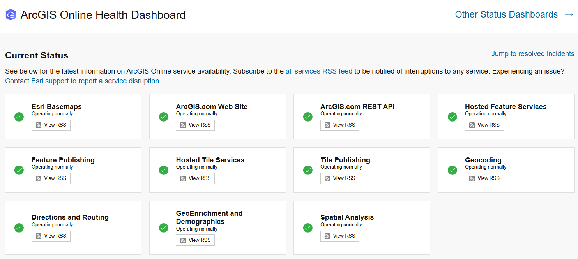Click green status check for ArcGIS.com REST API
The width and height of the screenshot is (578, 259).
(308, 116)
